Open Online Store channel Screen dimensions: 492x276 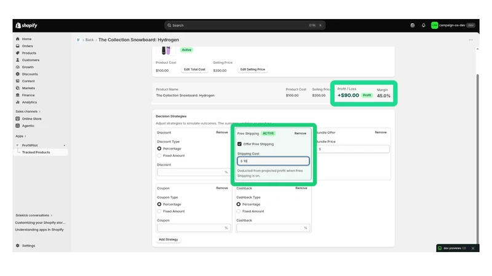(x=31, y=119)
